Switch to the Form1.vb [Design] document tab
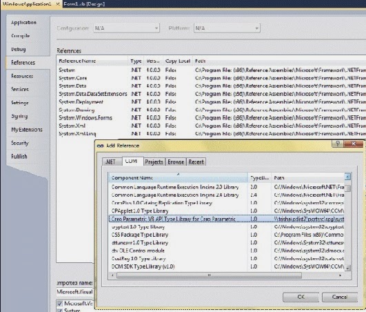 84,4
